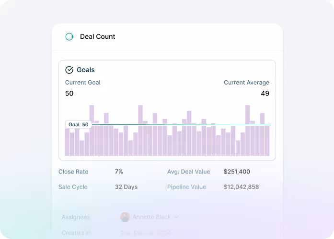The height and width of the screenshot is (239, 334).
Task: Click the 'Sale Cycle' label
Action: tap(73, 187)
